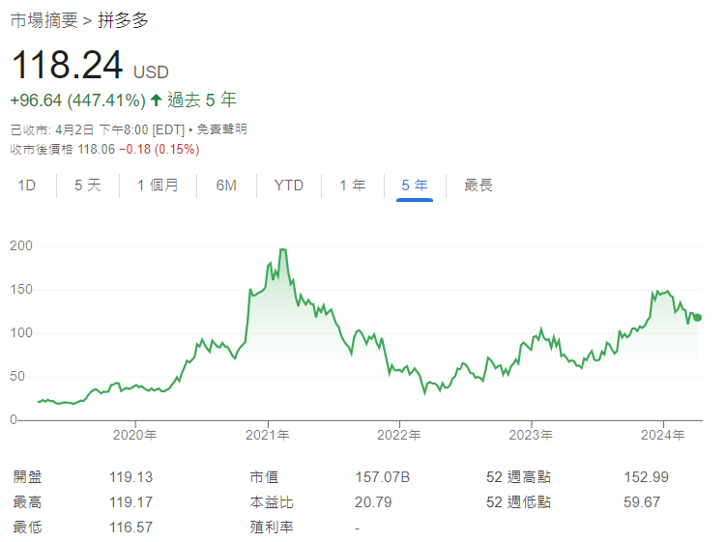
Task: Click the green up-arrow change icon
Action: pyautogui.click(x=157, y=100)
